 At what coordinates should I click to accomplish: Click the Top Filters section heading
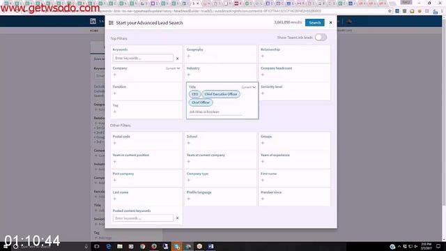coord(118,38)
